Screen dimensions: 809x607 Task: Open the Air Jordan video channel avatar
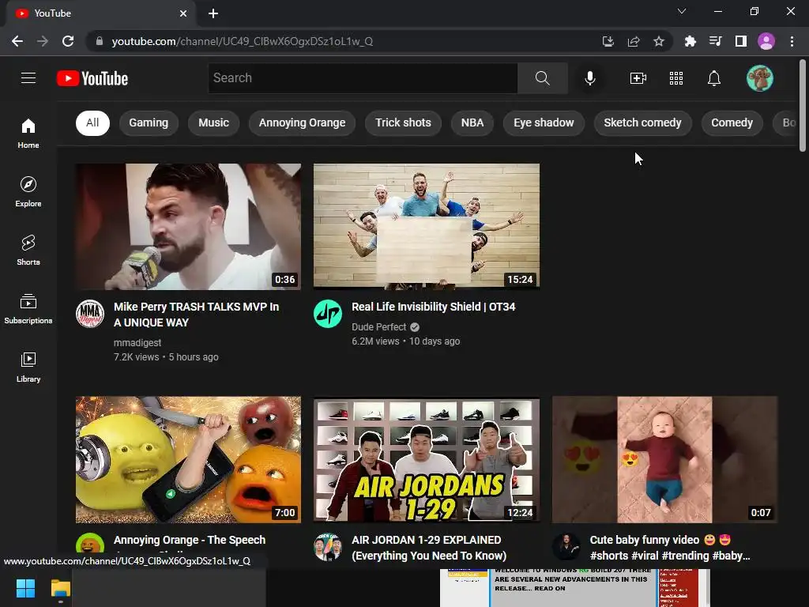(x=328, y=547)
